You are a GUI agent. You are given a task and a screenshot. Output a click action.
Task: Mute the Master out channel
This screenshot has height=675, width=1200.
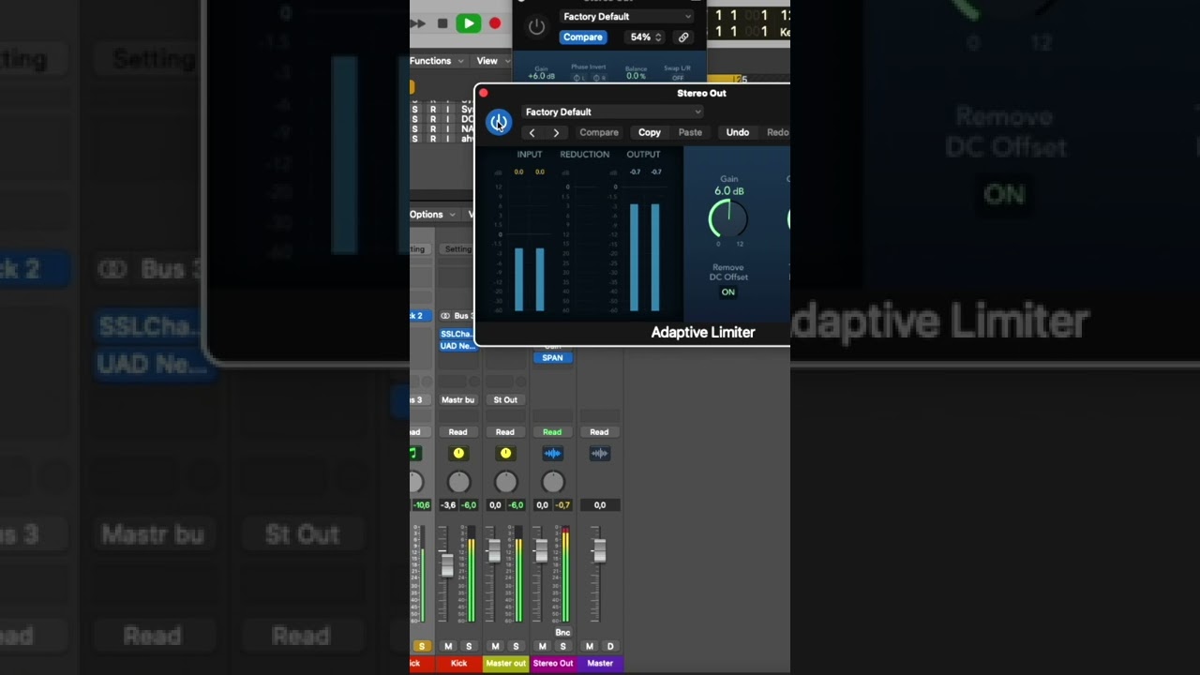point(495,647)
